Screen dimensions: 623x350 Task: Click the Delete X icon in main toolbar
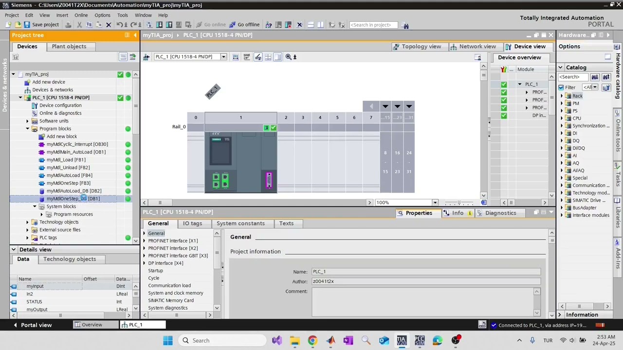(x=109, y=25)
